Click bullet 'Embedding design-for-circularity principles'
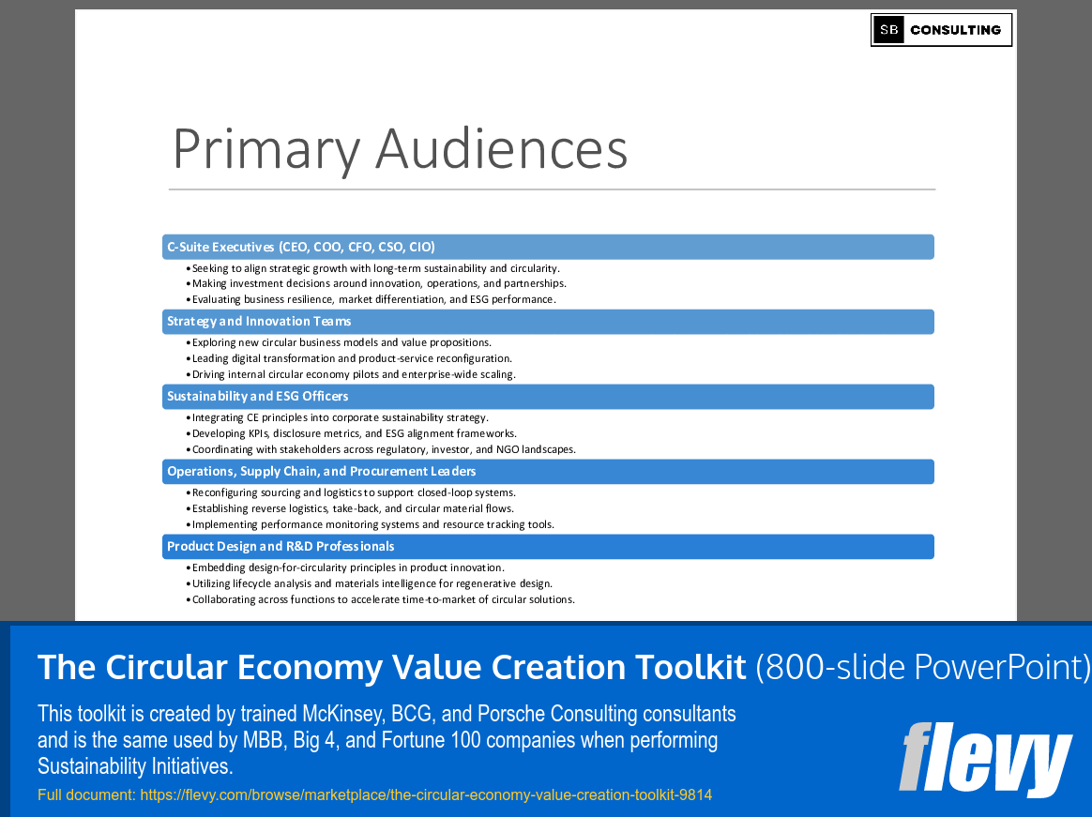The width and height of the screenshot is (1092, 817). click(x=345, y=567)
